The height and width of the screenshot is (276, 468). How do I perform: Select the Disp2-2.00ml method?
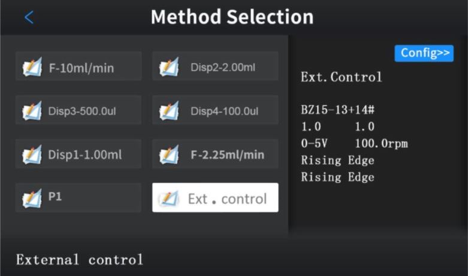(215, 66)
